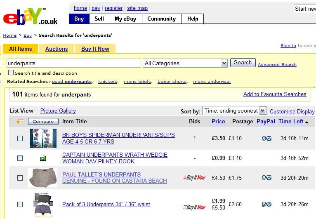Click the Search button
Screen dimensions: 316x219
(243, 63)
